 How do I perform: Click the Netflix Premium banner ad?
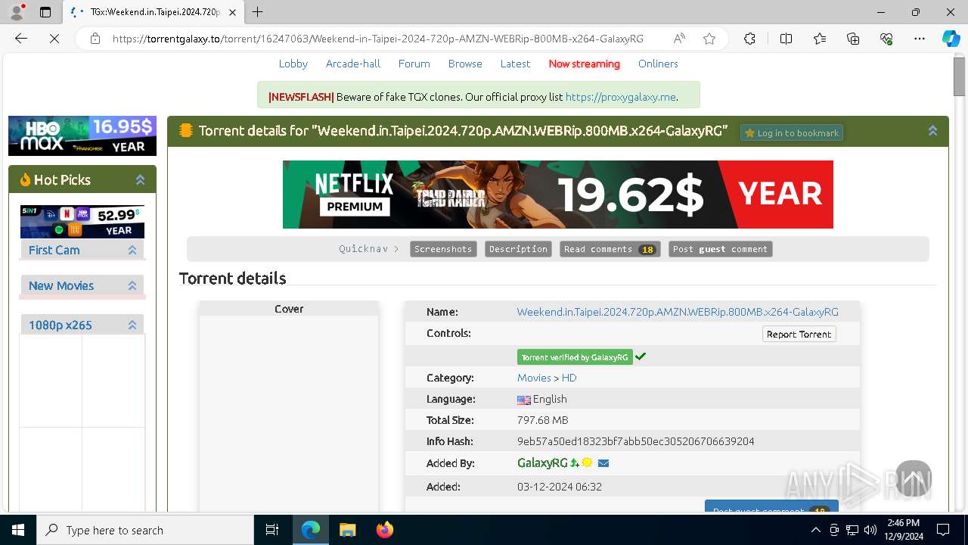click(x=558, y=195)
